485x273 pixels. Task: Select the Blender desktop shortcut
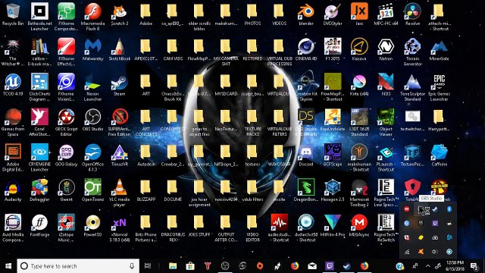(x=306, y=14)
